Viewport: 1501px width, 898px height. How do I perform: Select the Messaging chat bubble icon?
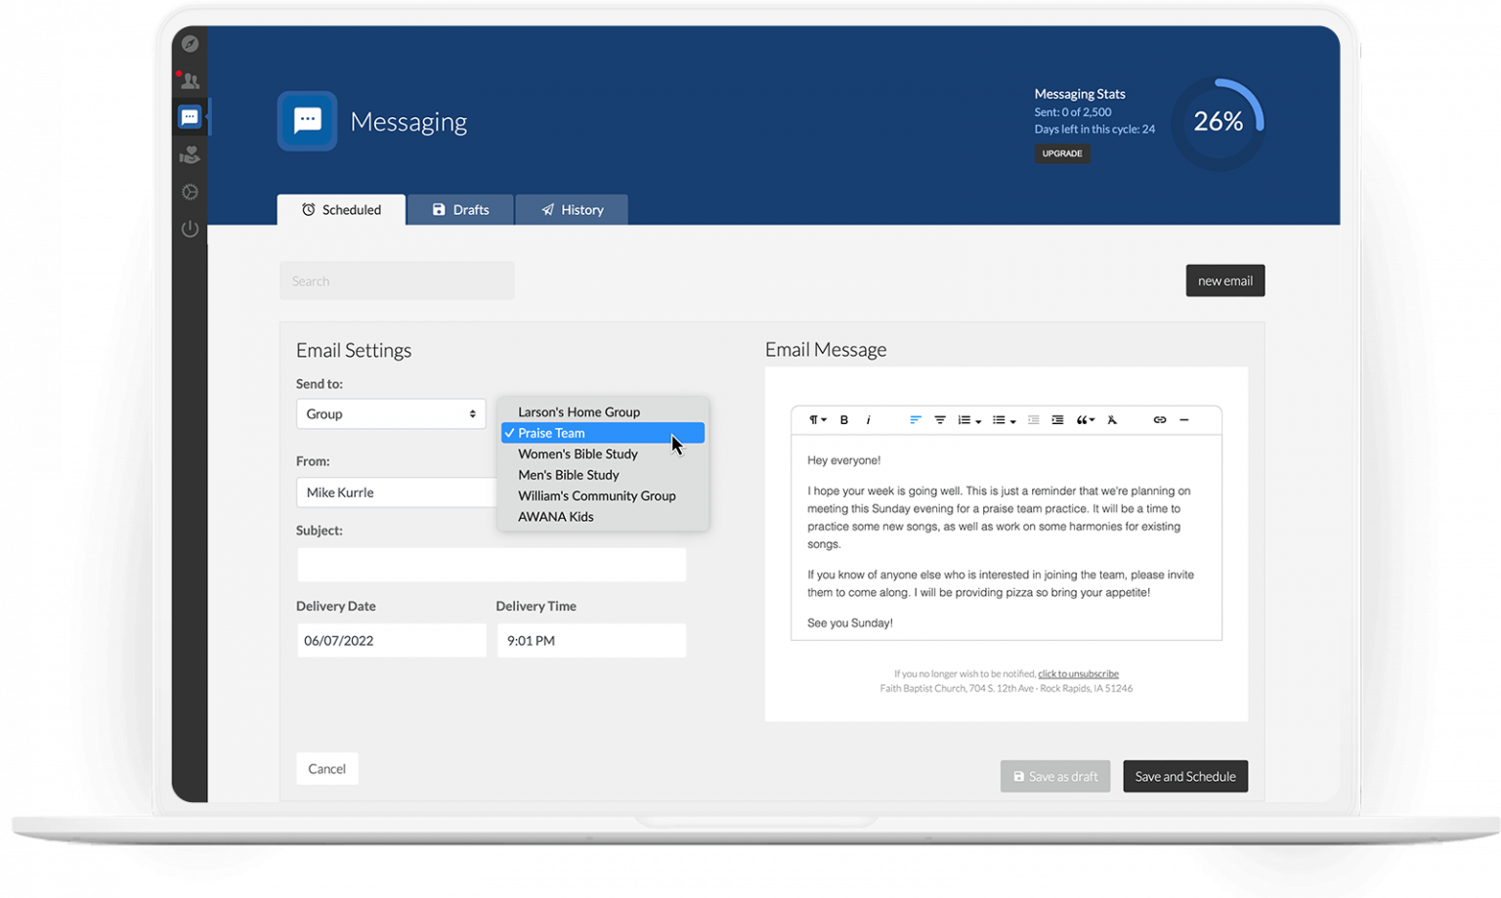pyautogui.click(x=191, y=116)
